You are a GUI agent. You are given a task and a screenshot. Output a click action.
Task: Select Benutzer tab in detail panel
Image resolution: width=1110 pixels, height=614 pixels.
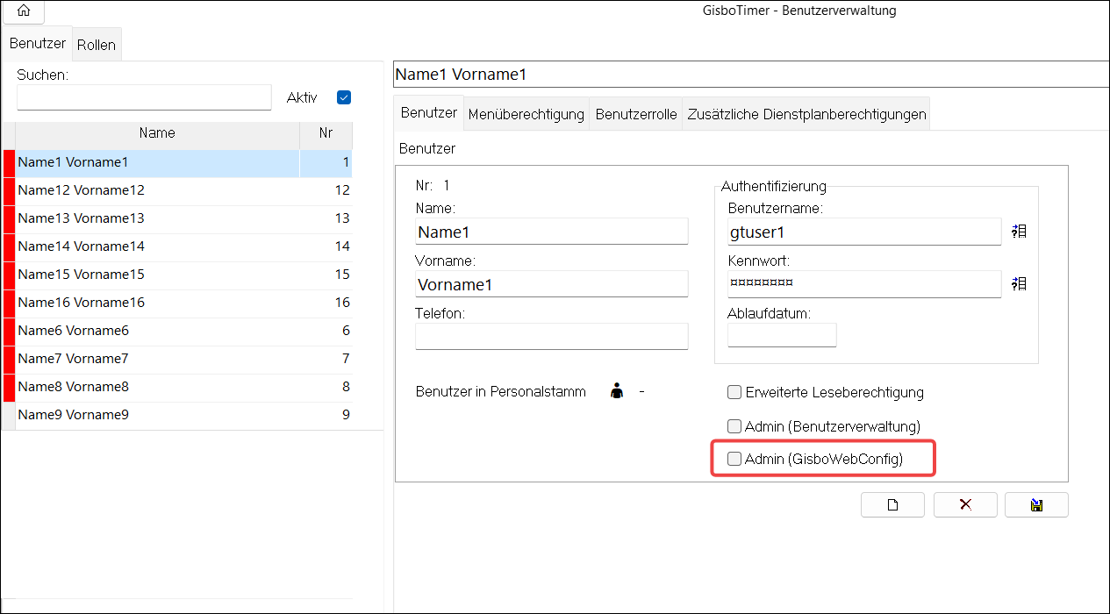(429, 113)
